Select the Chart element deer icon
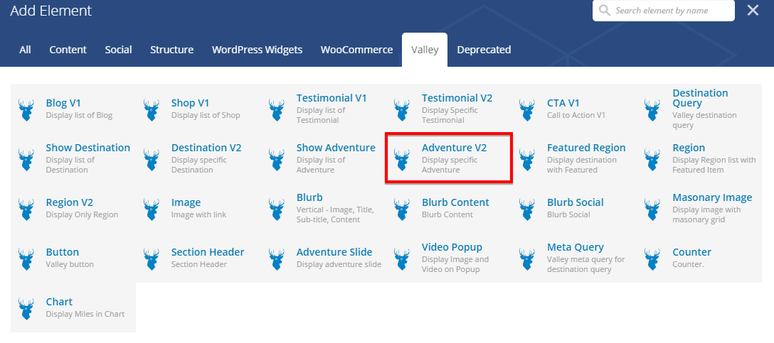 click(x=26, y=308)
